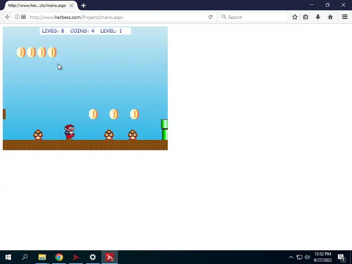Click the reload page button
The height and width of the screenshot is (264, 352).
[x=211, y=17]
